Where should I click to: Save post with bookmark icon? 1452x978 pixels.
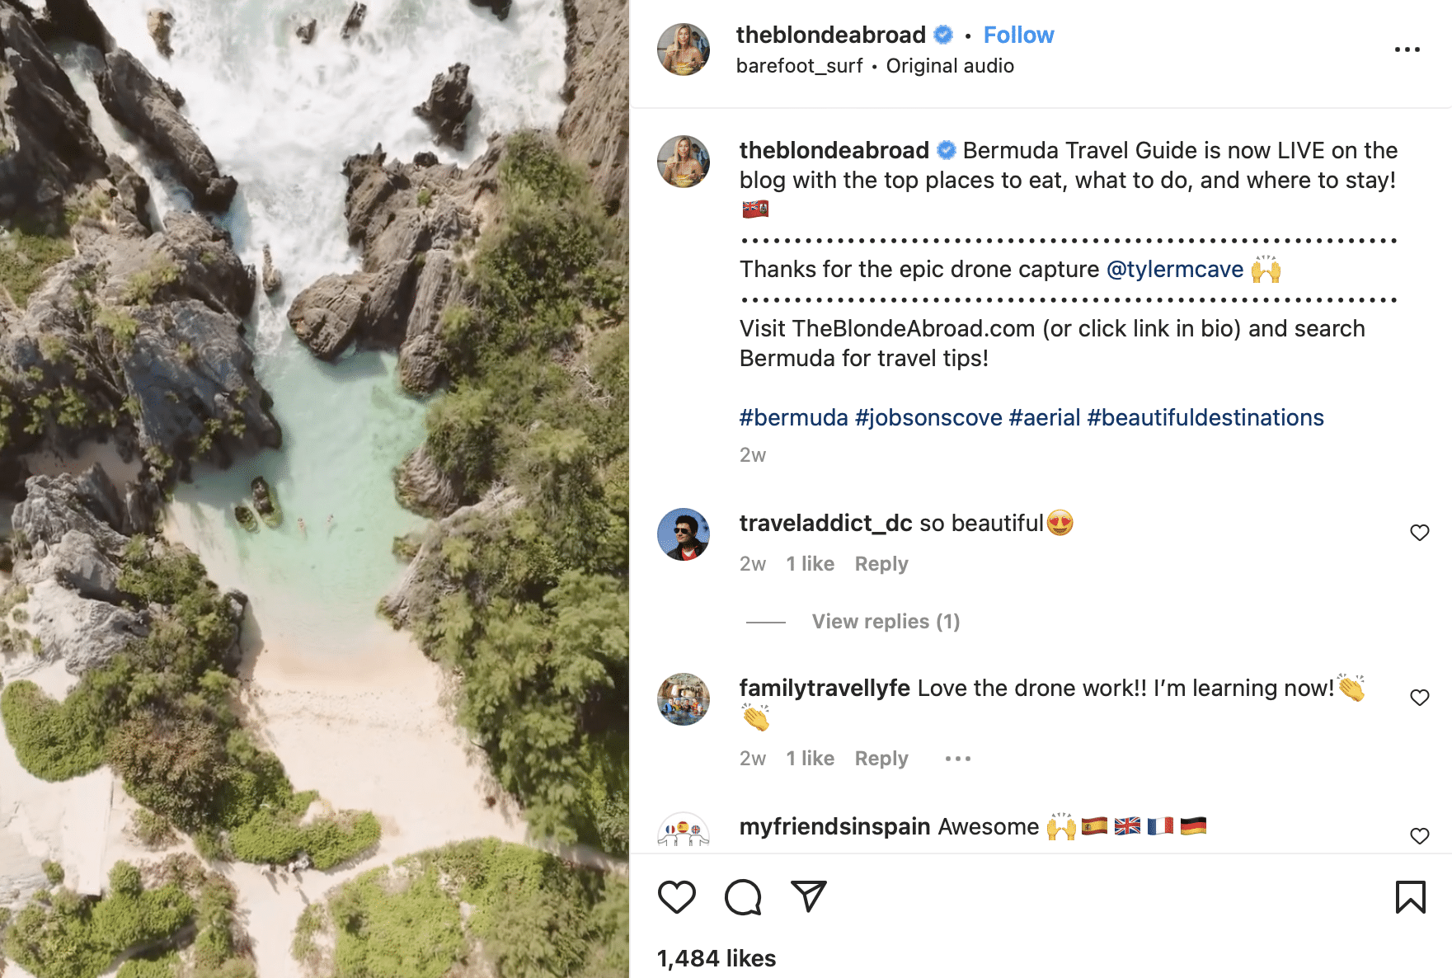coord(1410,897)
